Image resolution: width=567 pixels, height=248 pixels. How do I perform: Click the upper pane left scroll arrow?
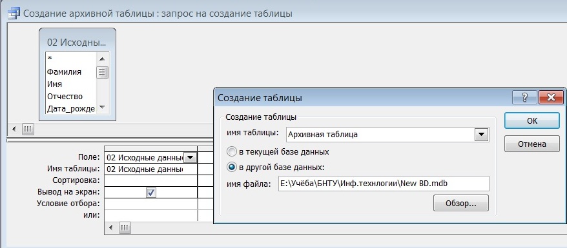14,129
